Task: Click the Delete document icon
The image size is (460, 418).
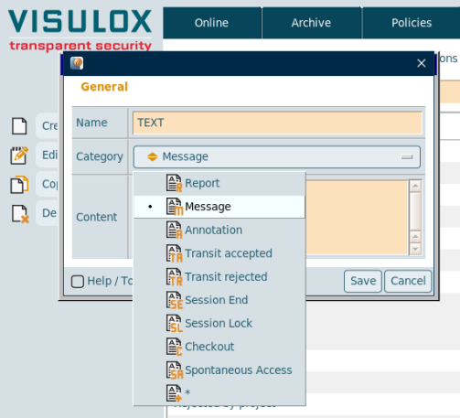Action: point(20,214)
